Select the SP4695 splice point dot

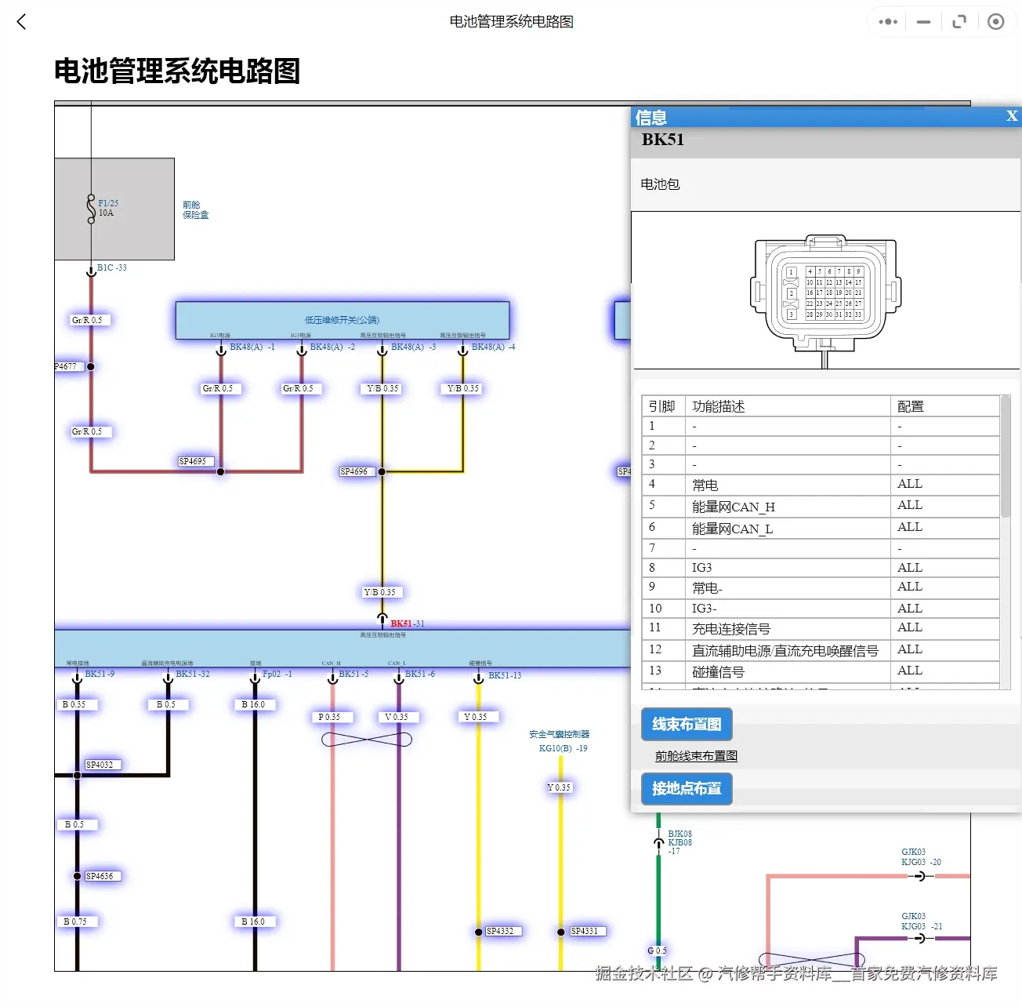click(x=220, y=471)
